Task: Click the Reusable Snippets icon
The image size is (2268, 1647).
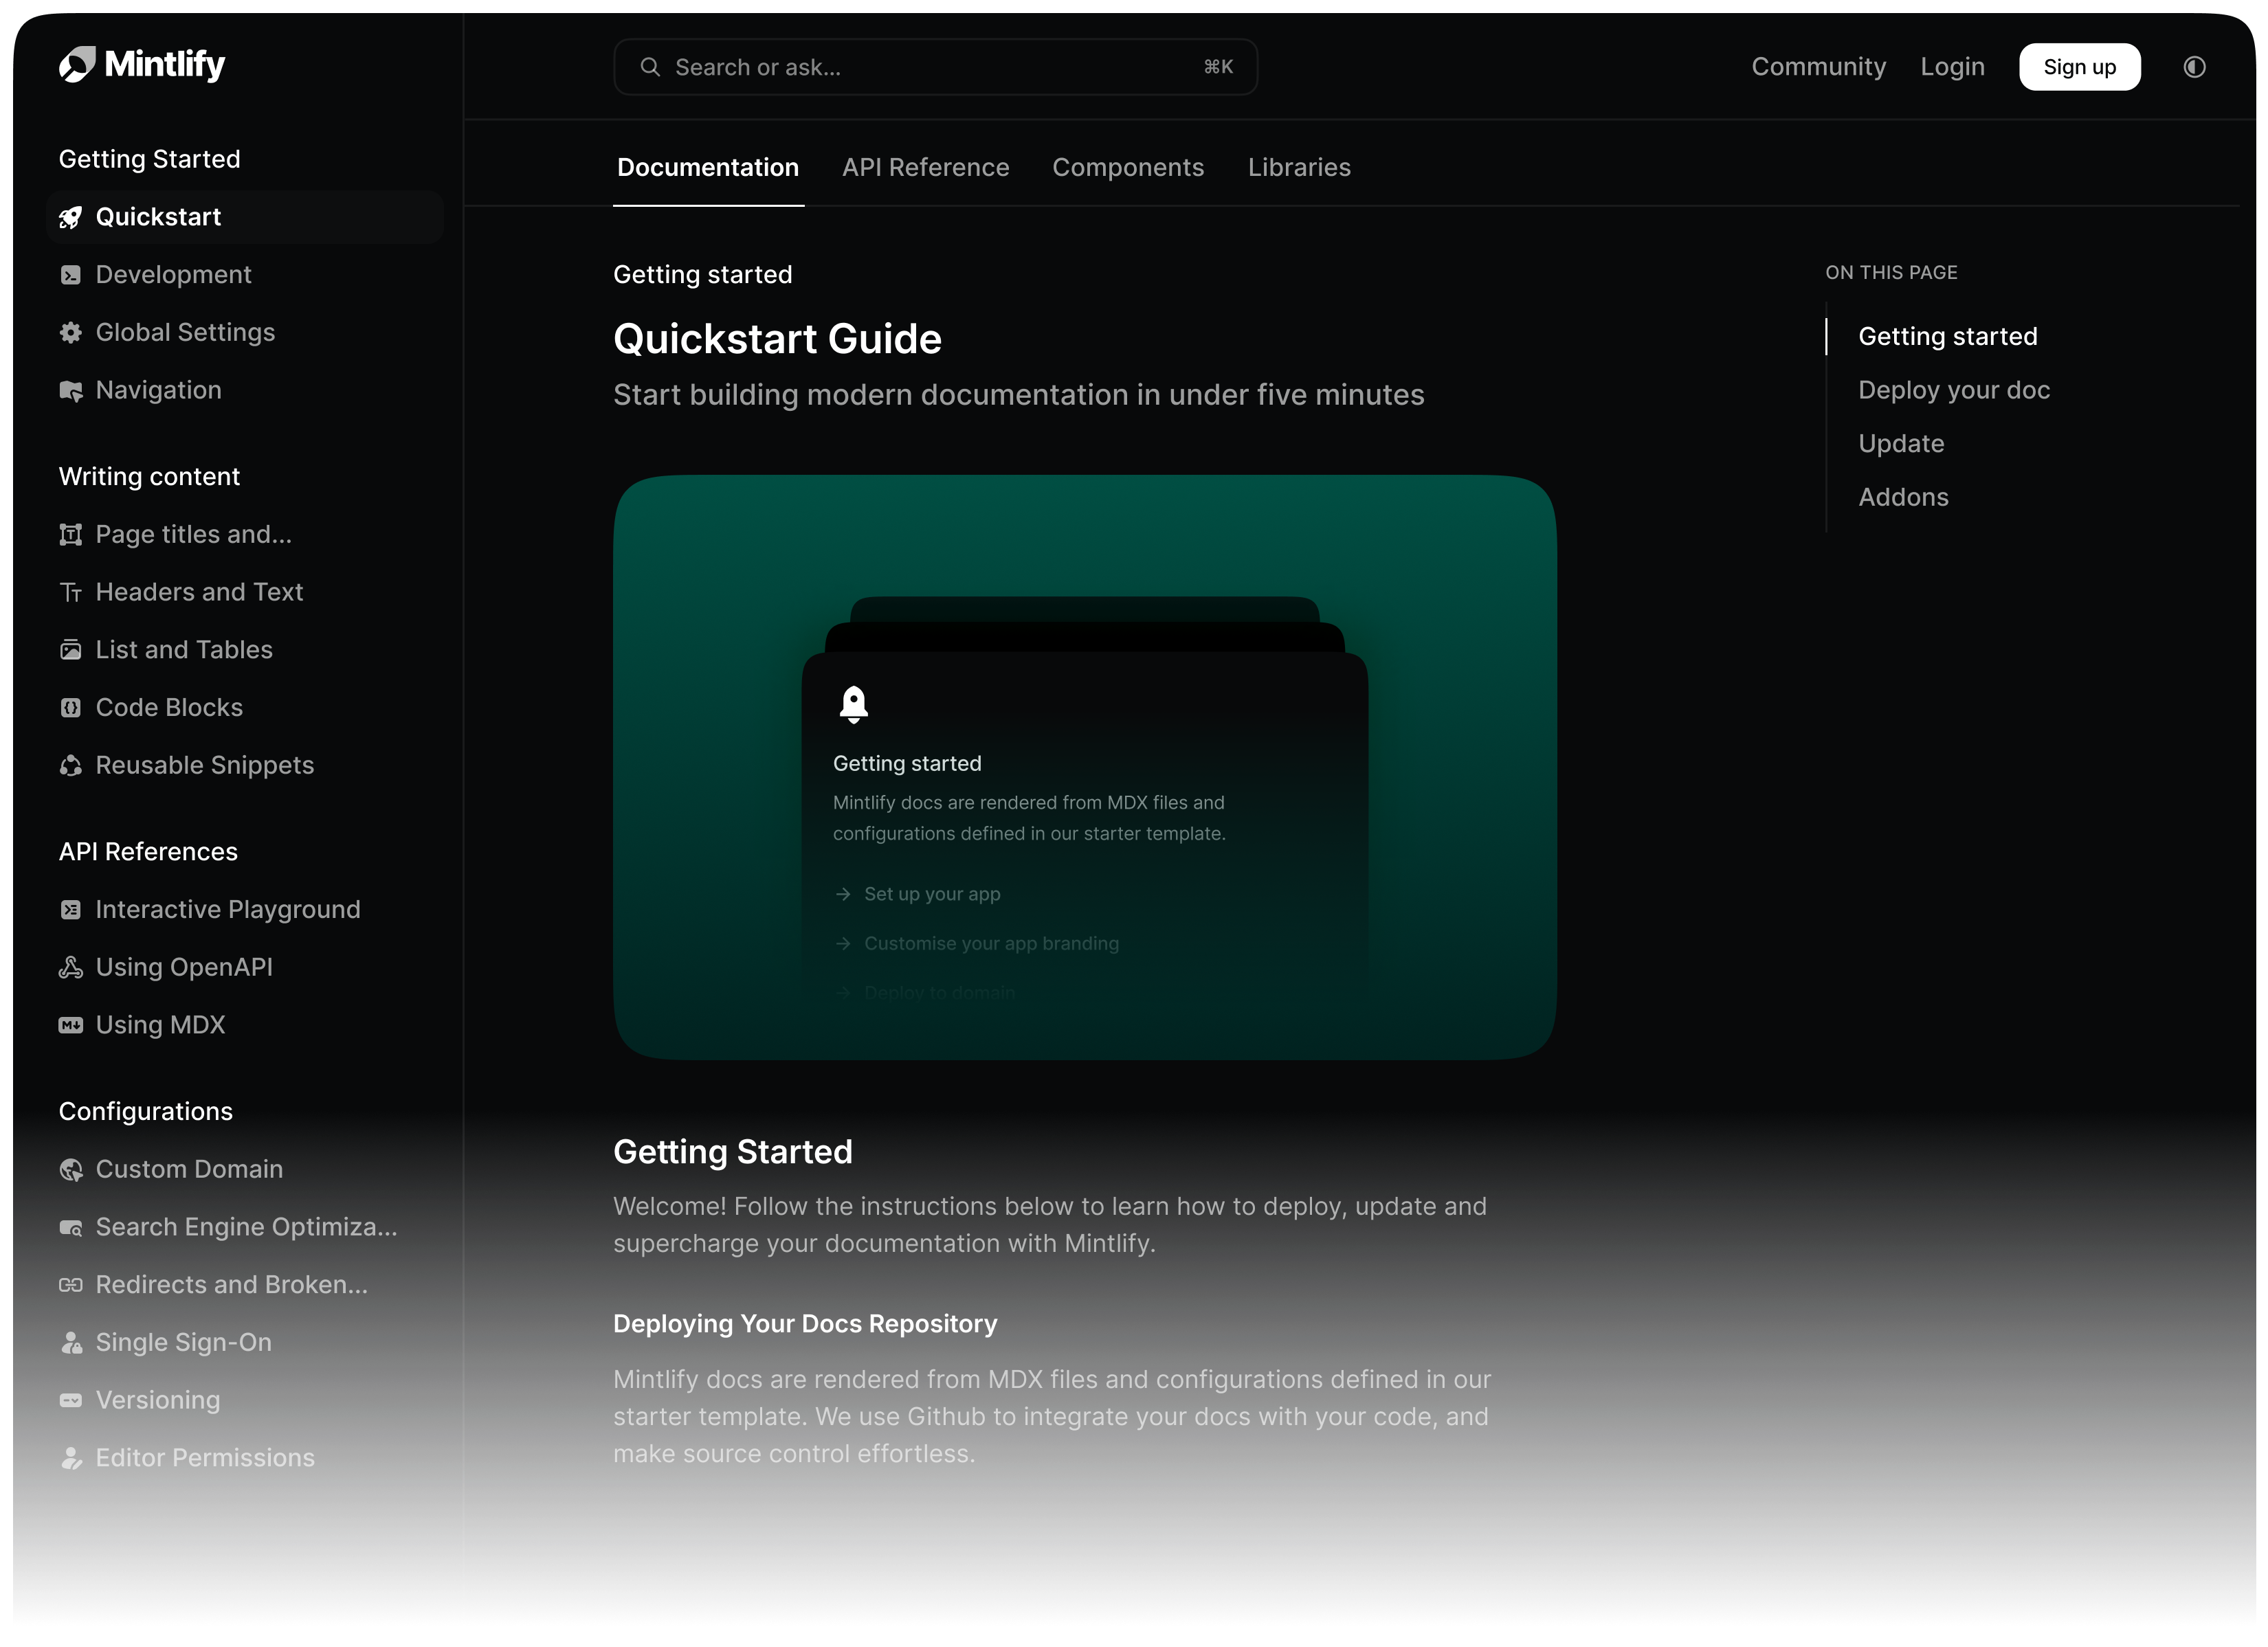Action: (x=70, y=766)
